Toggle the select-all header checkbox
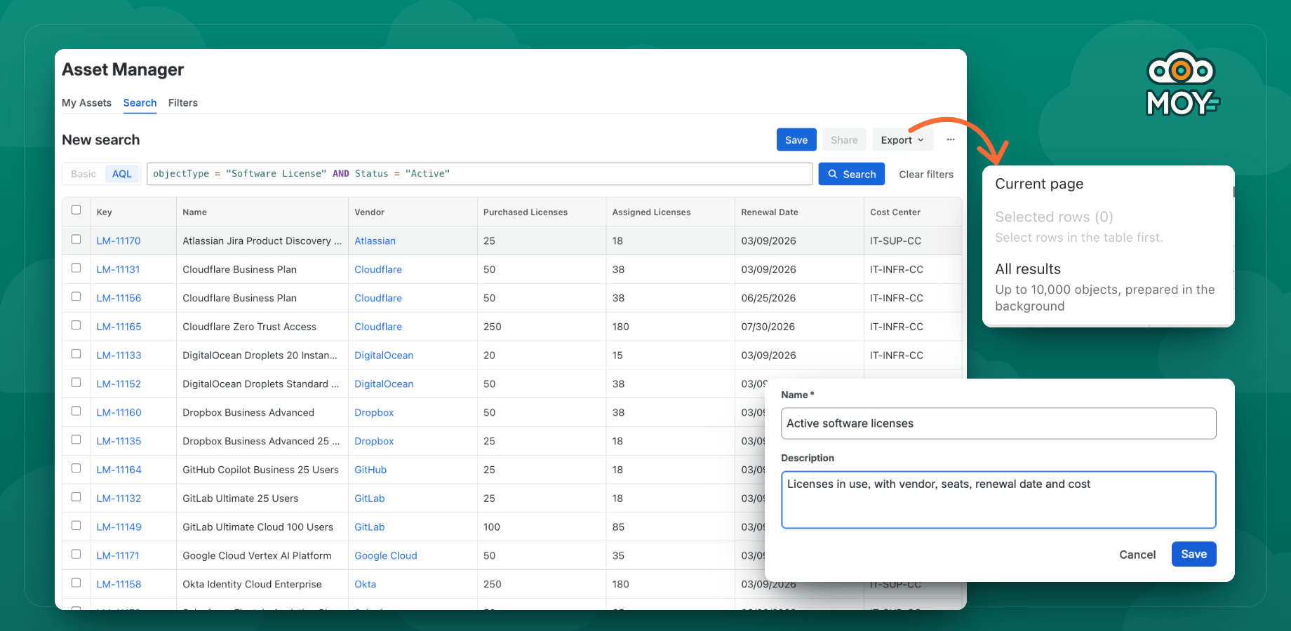This screenshot has width=1291, height=631. pyautogui.click(x=76, y=210)
